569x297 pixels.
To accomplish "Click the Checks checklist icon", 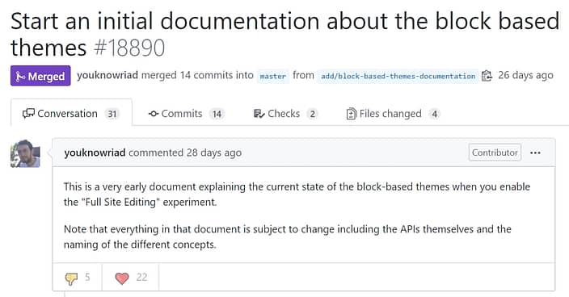I will coord(259,114).
